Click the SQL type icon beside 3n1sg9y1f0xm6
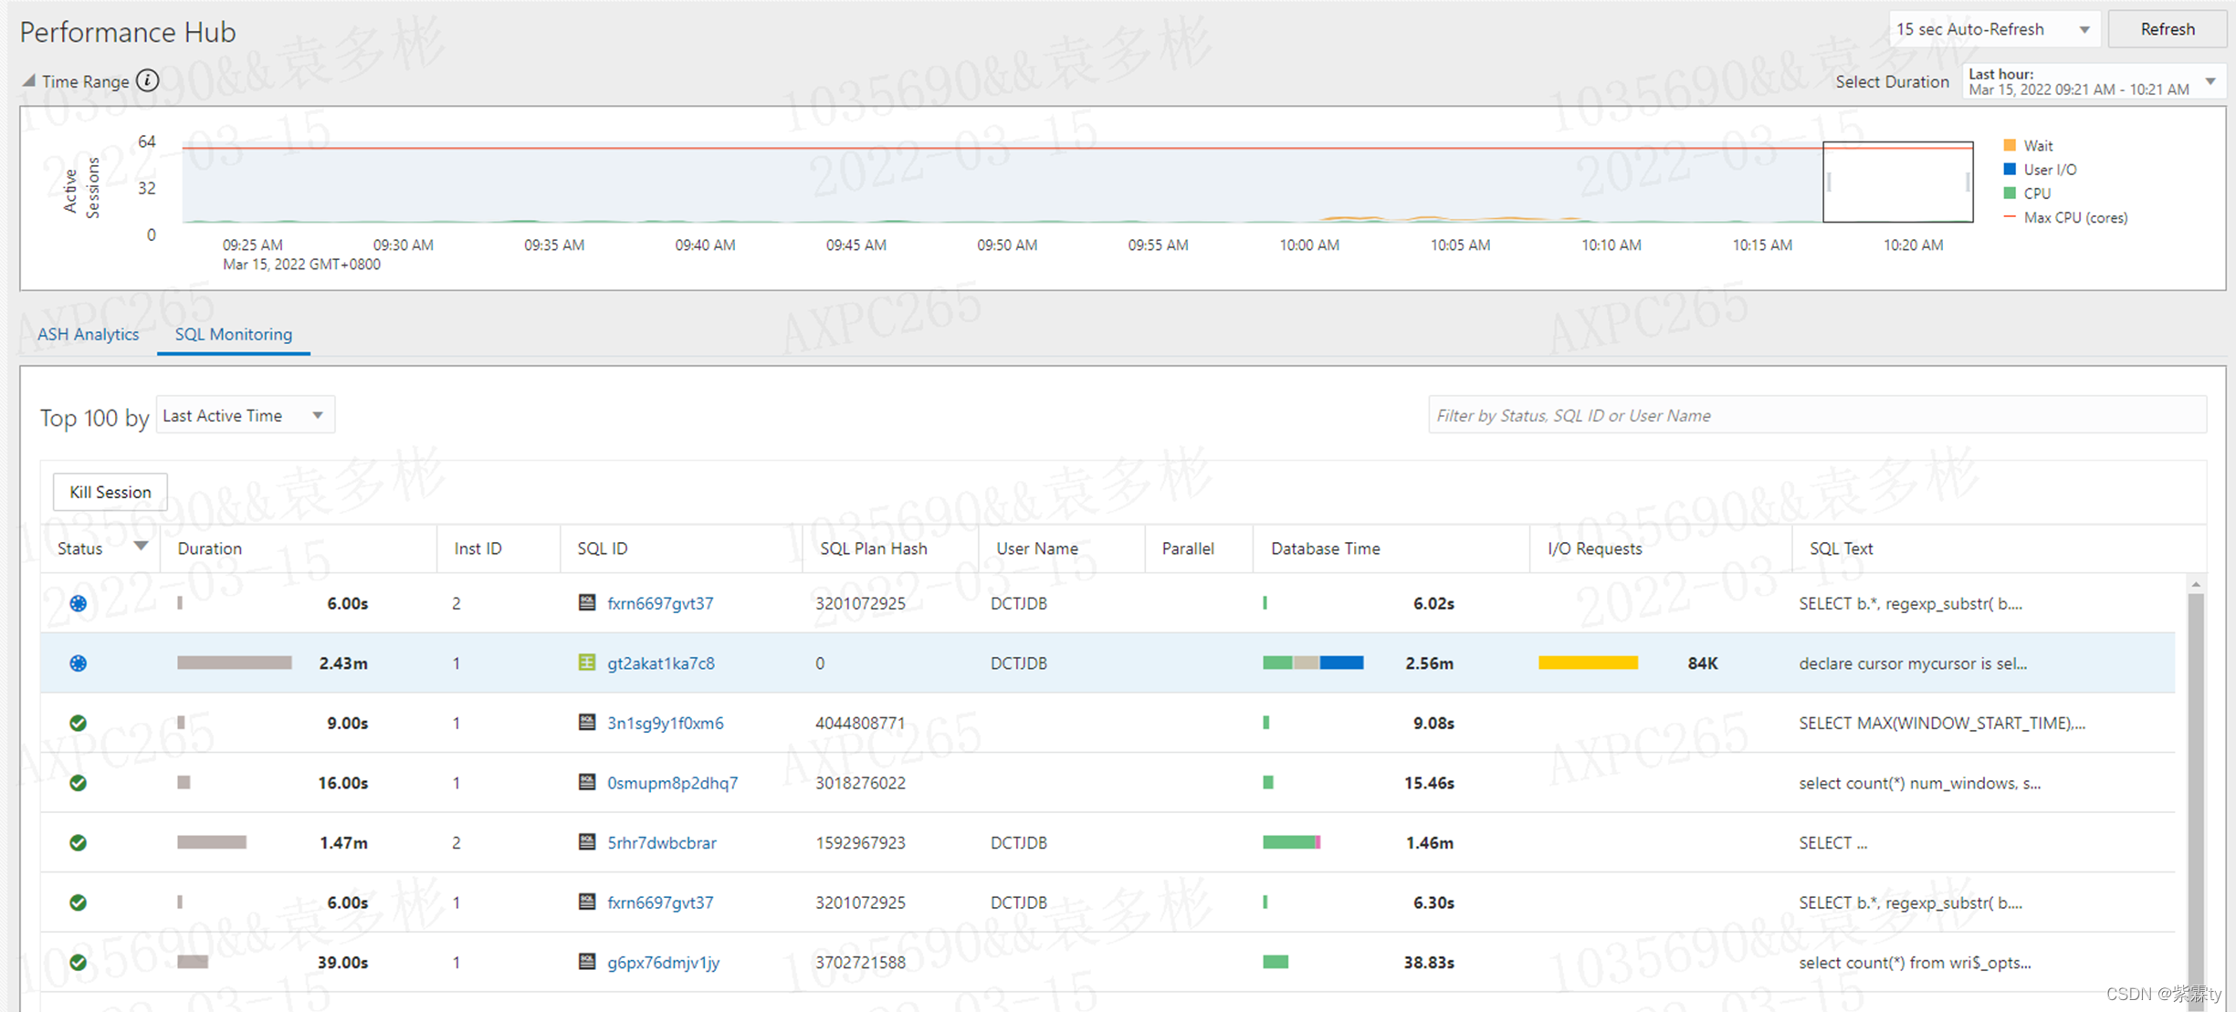The height and width of the screenshot is (1012, 2236). pos(587,723)
